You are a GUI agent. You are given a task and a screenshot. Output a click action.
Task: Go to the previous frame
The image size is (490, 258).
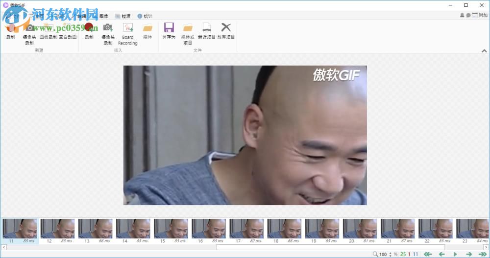[442, 254]
